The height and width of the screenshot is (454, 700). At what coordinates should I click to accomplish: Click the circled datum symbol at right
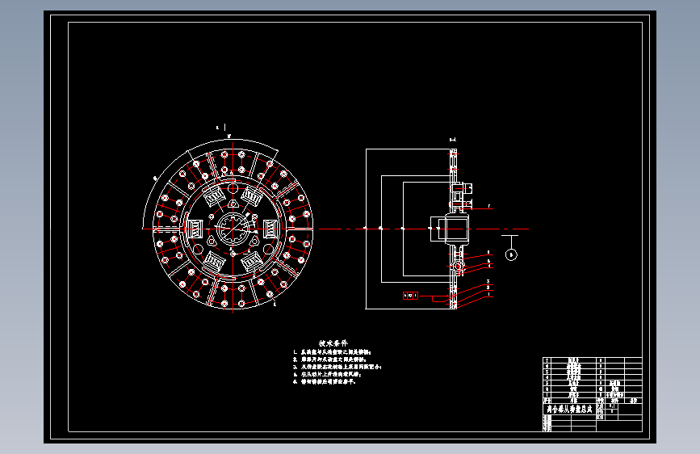(511, 254)
